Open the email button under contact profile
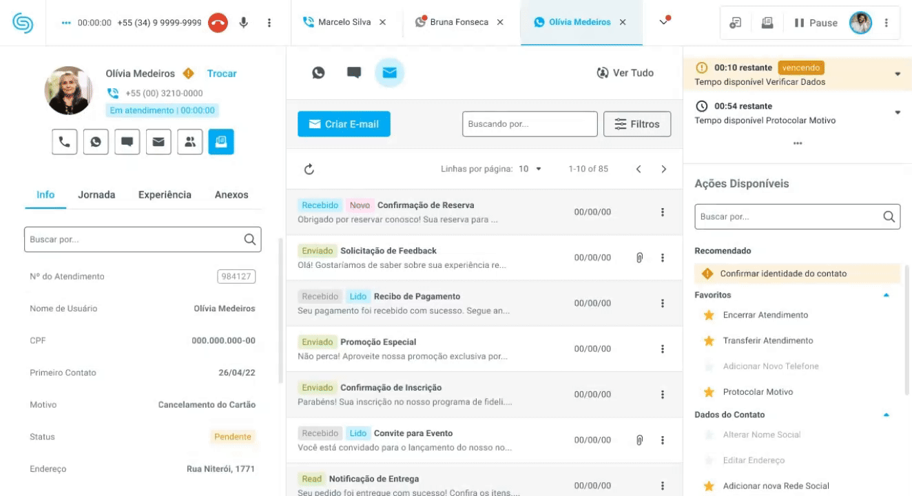The width and height of the screenshot is (912, 496). click(x=158, y=142)
